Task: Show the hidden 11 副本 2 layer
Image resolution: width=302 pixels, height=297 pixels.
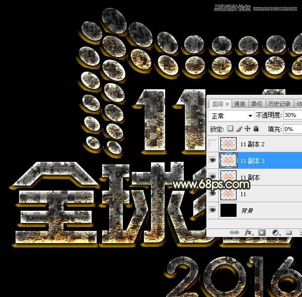Action: point(212,144)
